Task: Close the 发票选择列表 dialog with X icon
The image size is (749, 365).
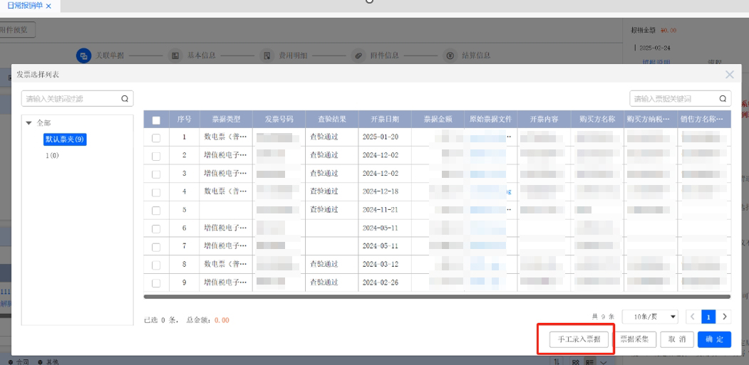Action: click(x=729, y=75)
